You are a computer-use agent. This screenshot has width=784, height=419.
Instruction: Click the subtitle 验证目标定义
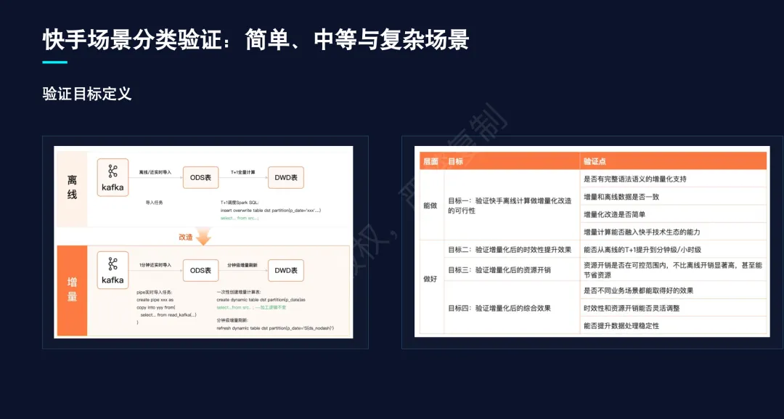point(87,94)
